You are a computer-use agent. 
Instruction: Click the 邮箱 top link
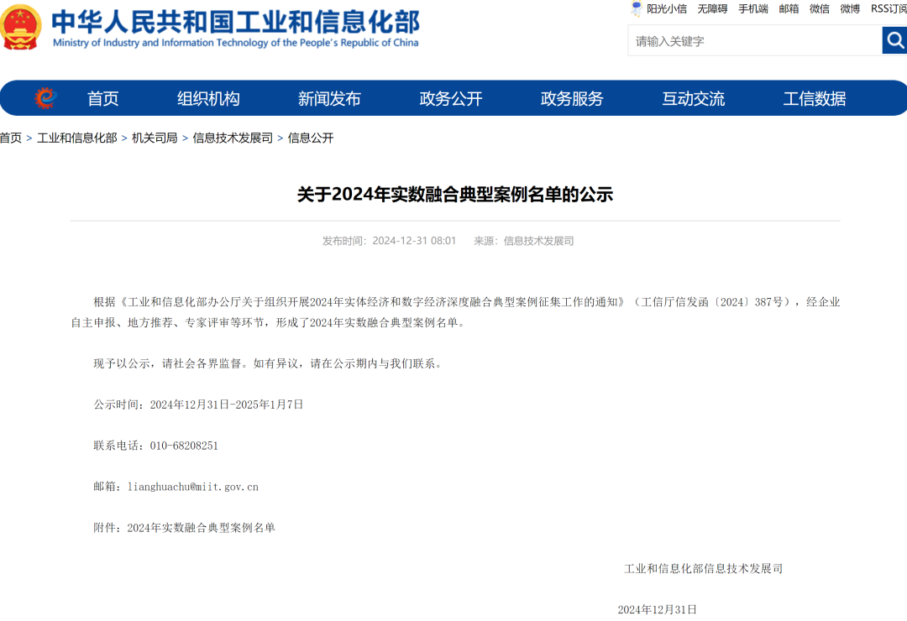(x=789, y=8)
